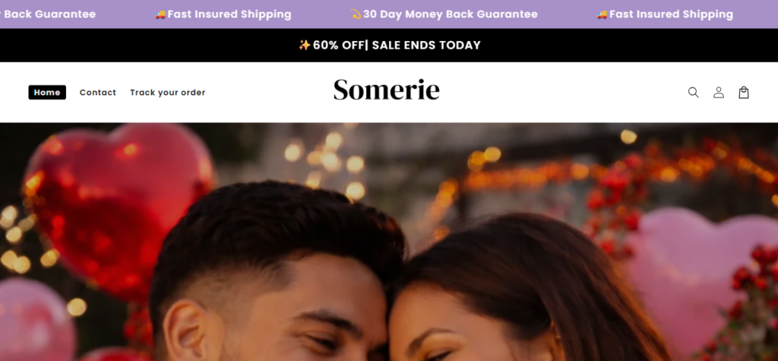Click the Somerie logo

tap(387, 90)
